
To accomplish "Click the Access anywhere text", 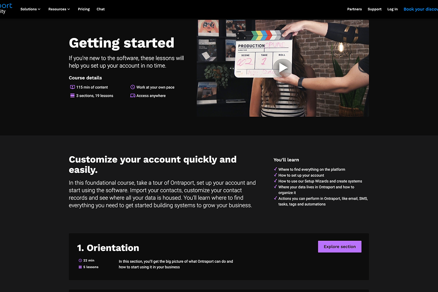I will pos(151,95).
